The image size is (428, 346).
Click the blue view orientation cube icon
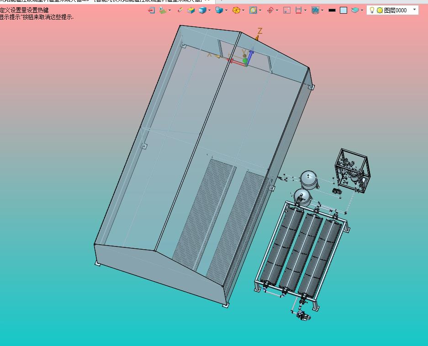[x=219, y=10]
